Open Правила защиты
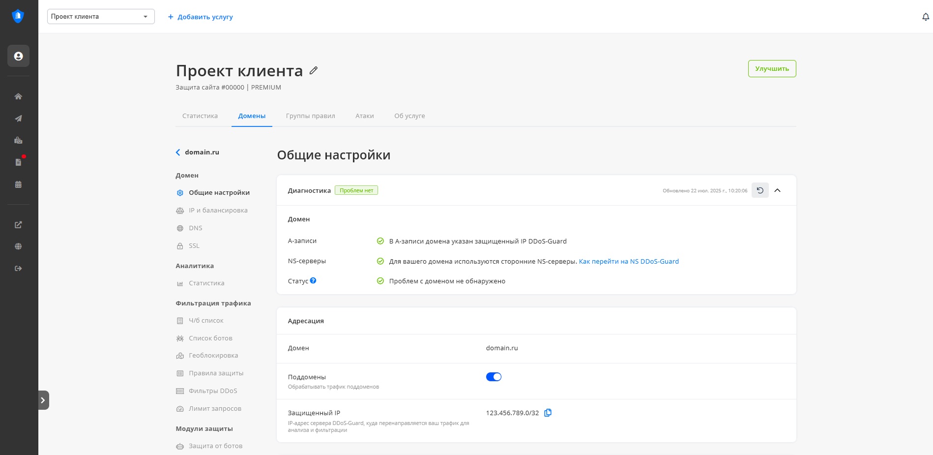The image size is (933, 455). coord(210,373)
